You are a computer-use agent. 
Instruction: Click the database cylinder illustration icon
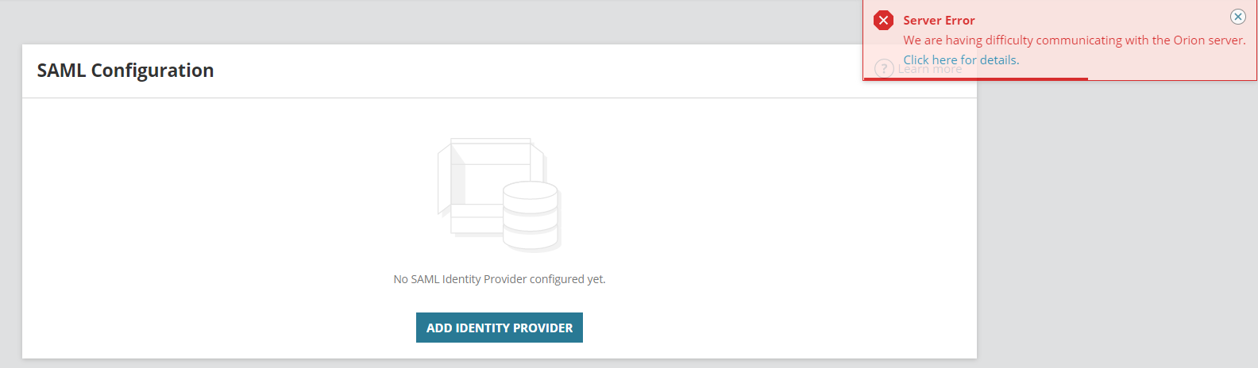(x=531, y=213)
